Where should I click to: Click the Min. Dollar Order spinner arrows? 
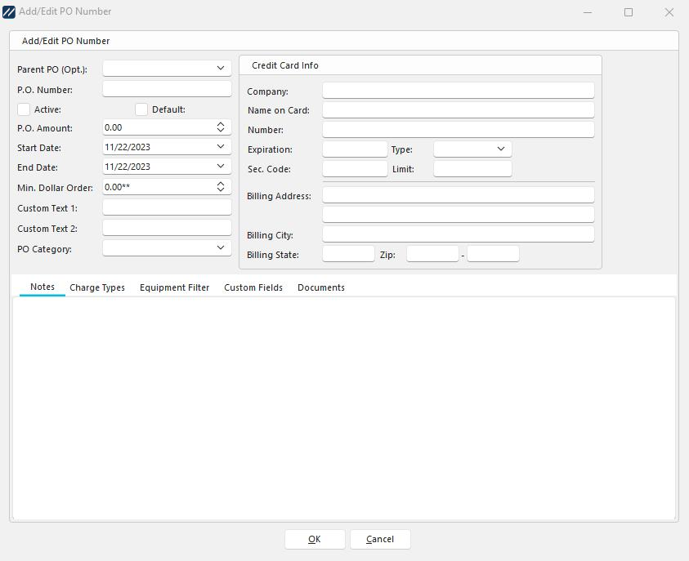[221, 186]
